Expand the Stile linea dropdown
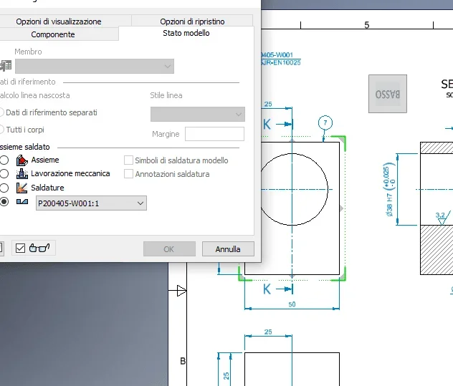This screenshot has height=386, width=453. coord(198,114)
